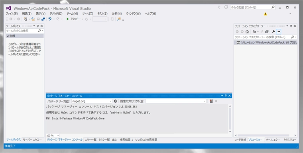Click the package manager settings gear icon
This screenshot has height=153, width=303.
click(x=115, y=101)
